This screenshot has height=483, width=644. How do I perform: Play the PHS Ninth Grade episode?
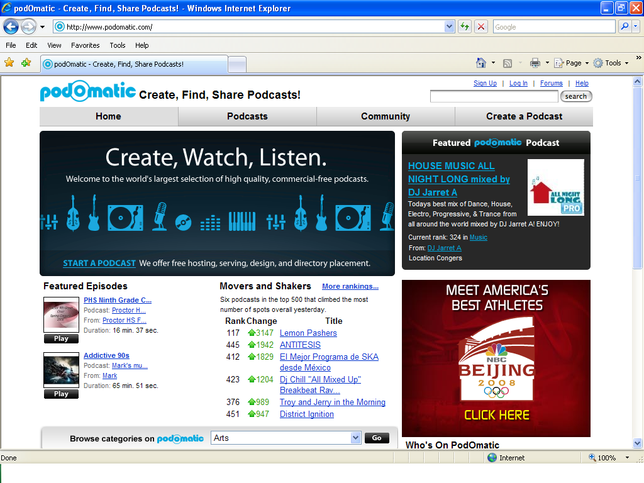click(x=61, y=338)
